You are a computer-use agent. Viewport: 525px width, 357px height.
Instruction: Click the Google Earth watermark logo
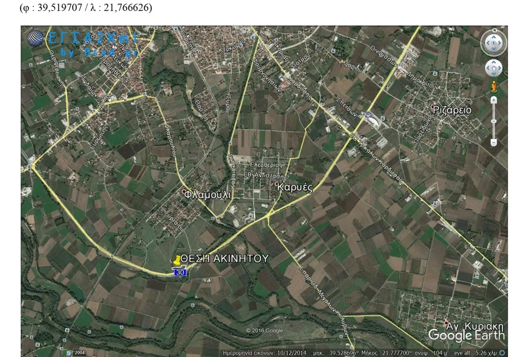[x=466, y=334]
